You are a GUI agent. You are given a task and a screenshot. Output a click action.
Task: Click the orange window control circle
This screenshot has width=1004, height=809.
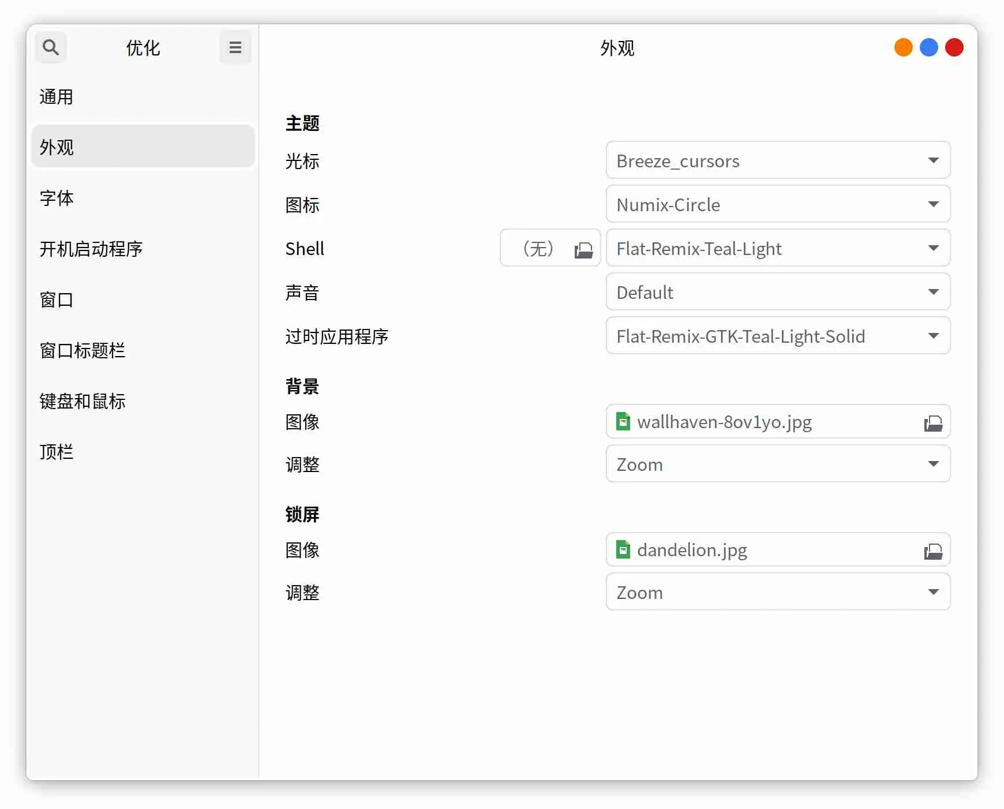pos(903,47)
